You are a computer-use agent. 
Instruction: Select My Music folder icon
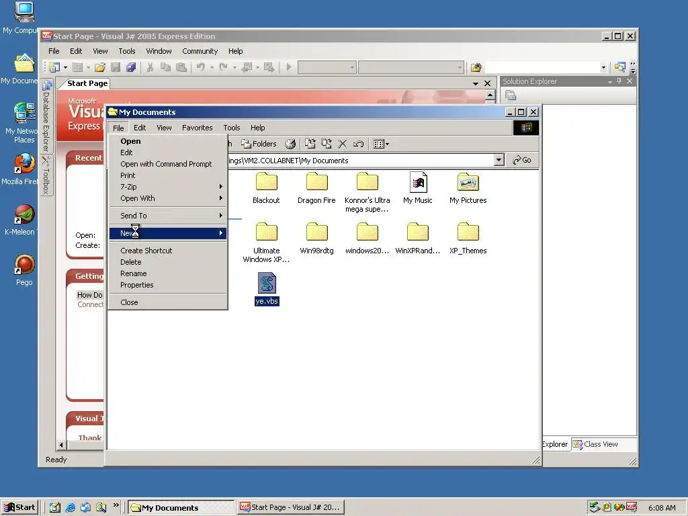point(418,188)
